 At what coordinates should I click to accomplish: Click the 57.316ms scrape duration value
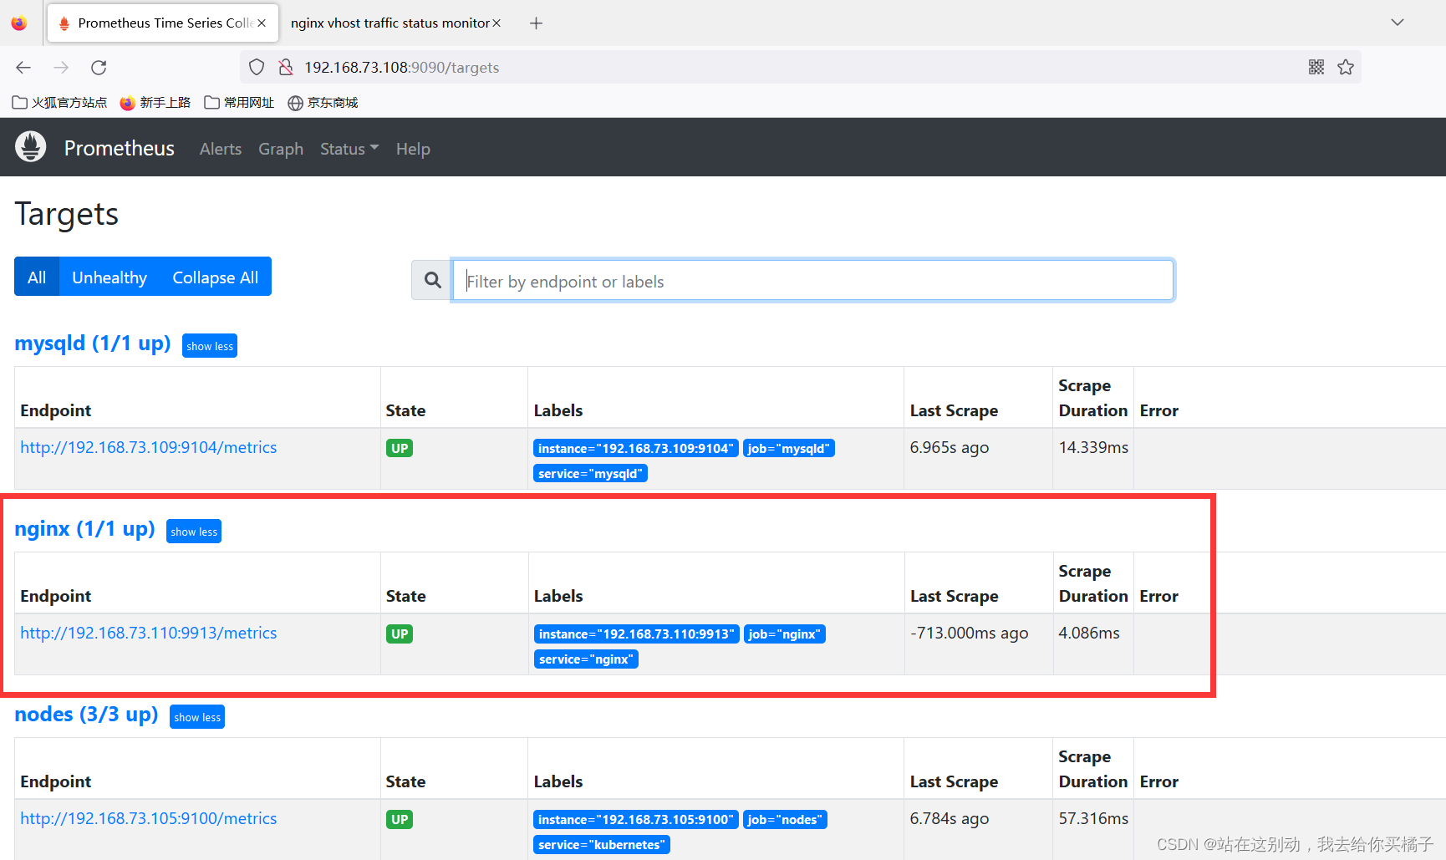point(1093,818)
